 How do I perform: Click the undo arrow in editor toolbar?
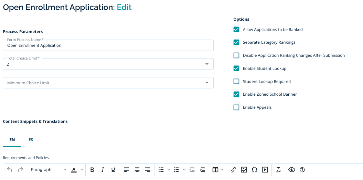pos(10,170)
